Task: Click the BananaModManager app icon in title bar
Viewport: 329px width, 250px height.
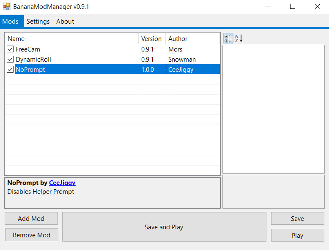Action: (x=6, y=6)
